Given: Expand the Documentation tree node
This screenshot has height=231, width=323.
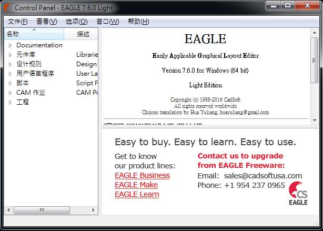Looking at the screenshot, I should [10, 45].
